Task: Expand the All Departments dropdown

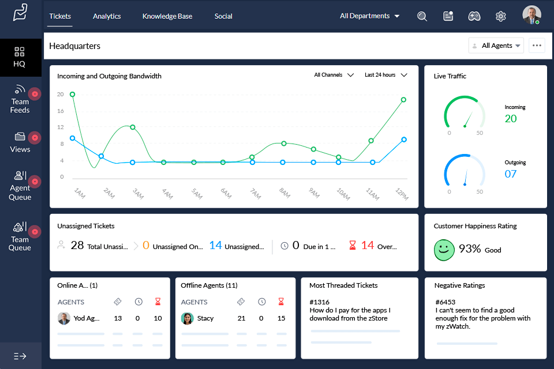Action: [x=369, y=16]
